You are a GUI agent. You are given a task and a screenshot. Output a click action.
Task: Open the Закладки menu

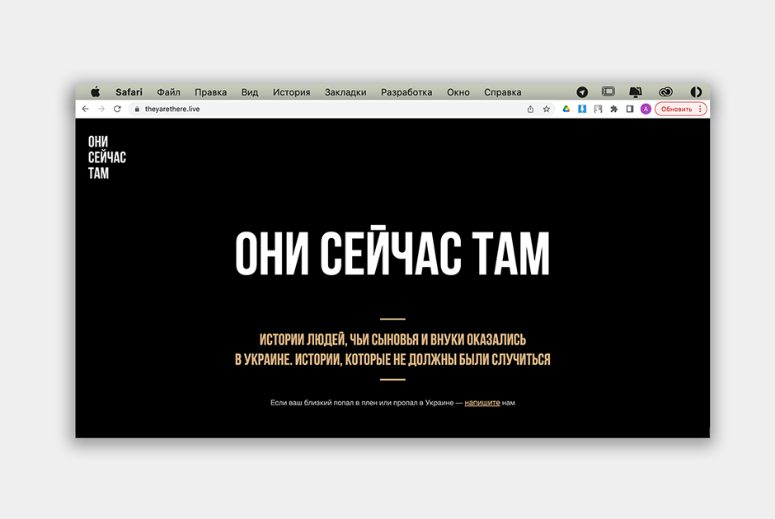click(x=345, y=91)
